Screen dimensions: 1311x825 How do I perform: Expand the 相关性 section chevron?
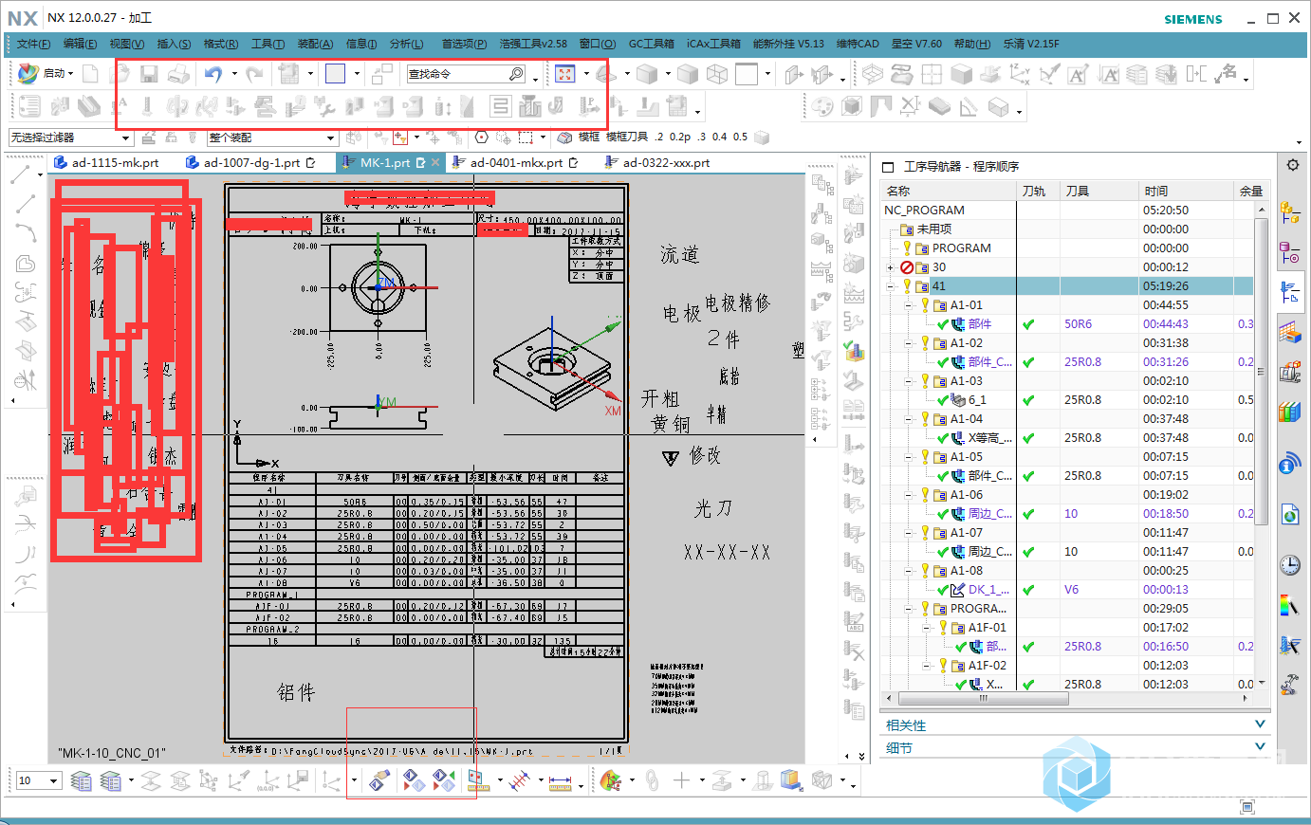[1260, 724]
